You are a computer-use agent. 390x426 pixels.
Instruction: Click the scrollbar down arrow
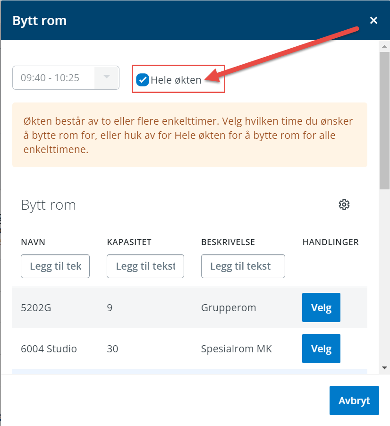coord(385,367)
